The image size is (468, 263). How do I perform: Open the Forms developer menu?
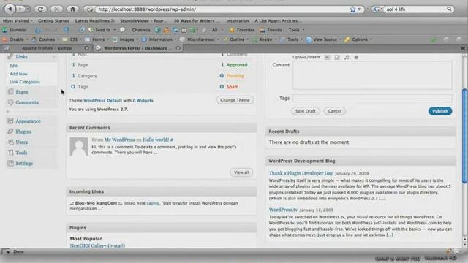point(97,39)
